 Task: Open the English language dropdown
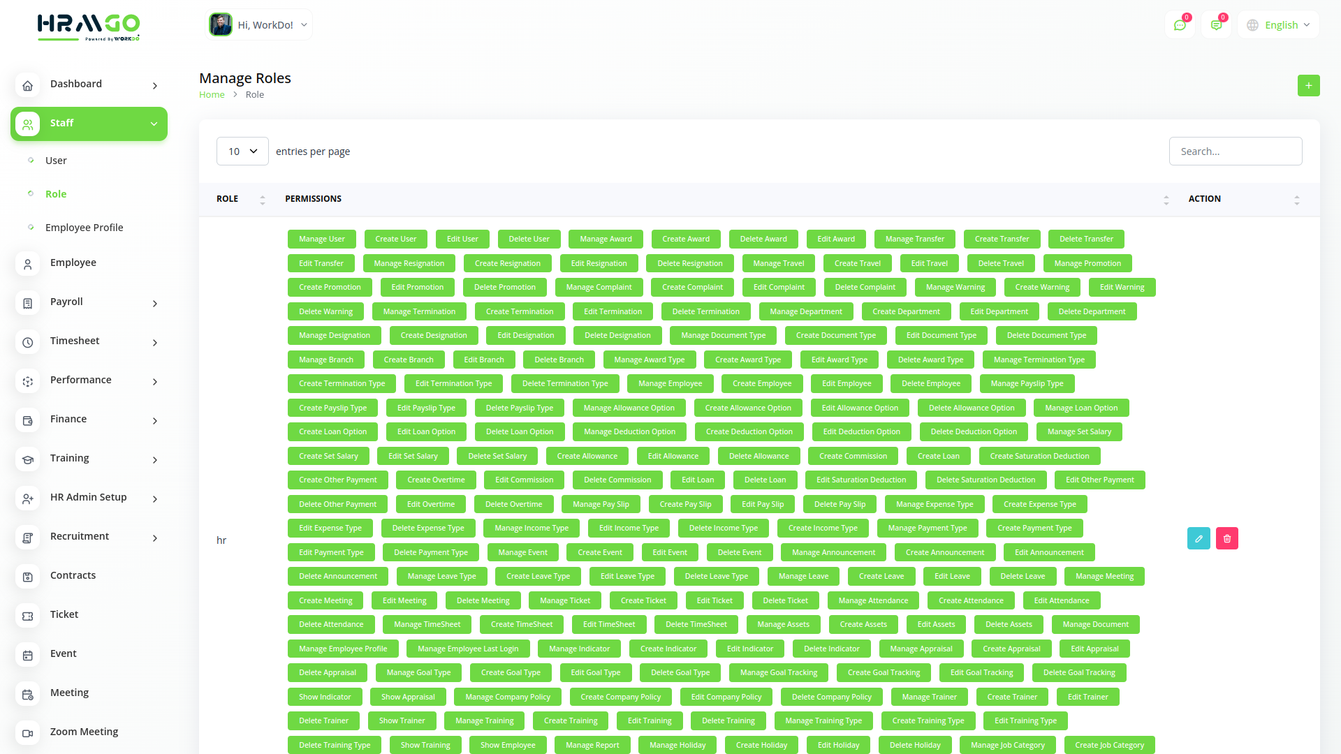pyautogui.click(x=1279, y=25)
